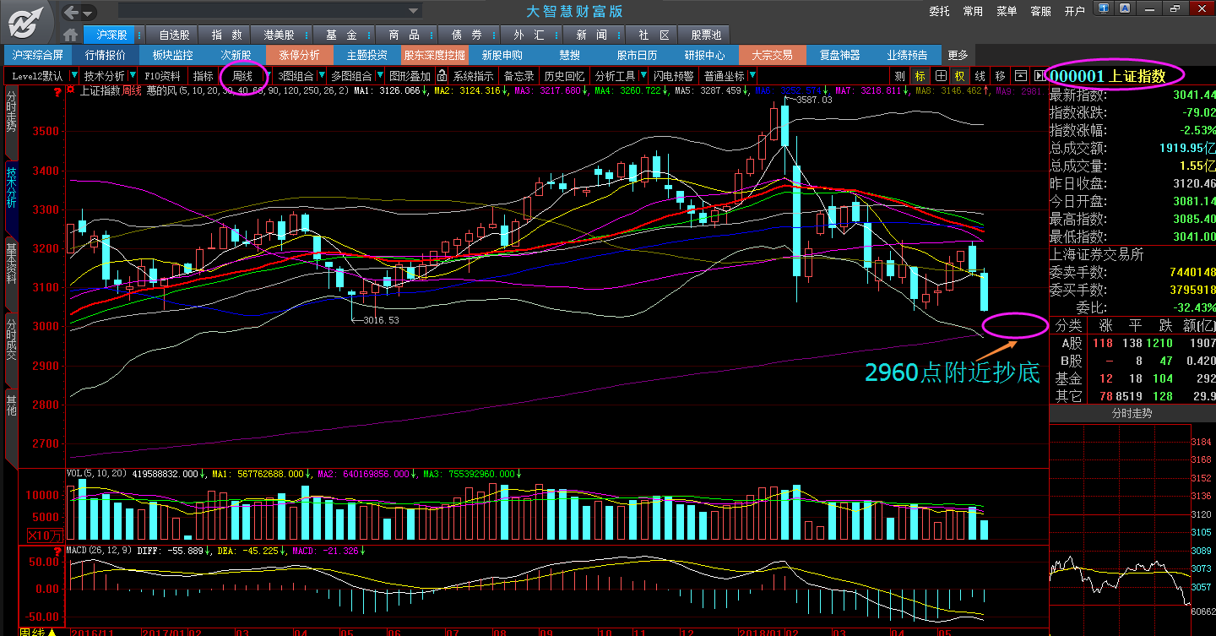The width and height of the screenshot is (1216, 636).
Task: Switch to the 指数 tab
Action: 226,35
